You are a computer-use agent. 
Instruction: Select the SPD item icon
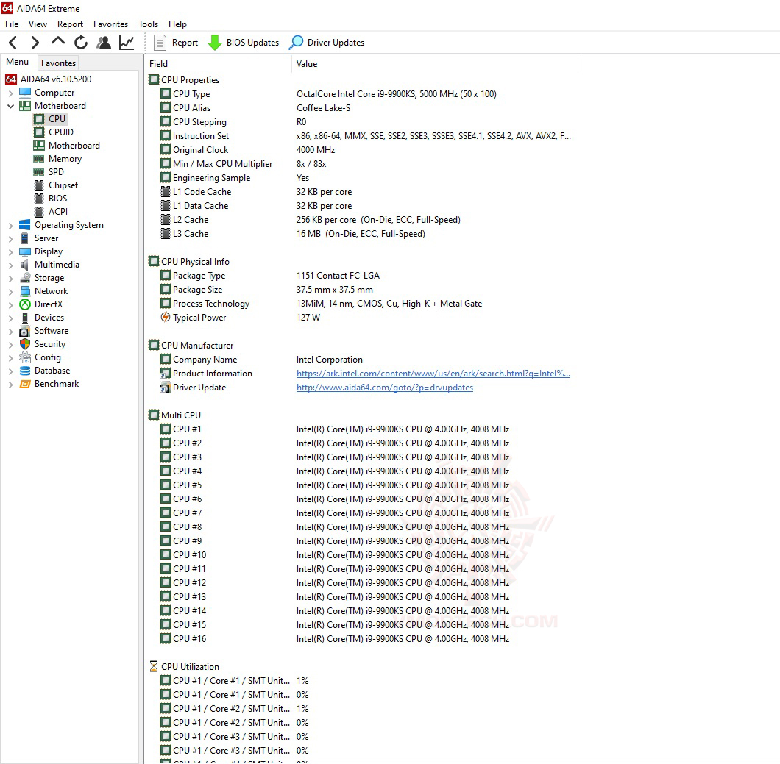tap(39, 172)
